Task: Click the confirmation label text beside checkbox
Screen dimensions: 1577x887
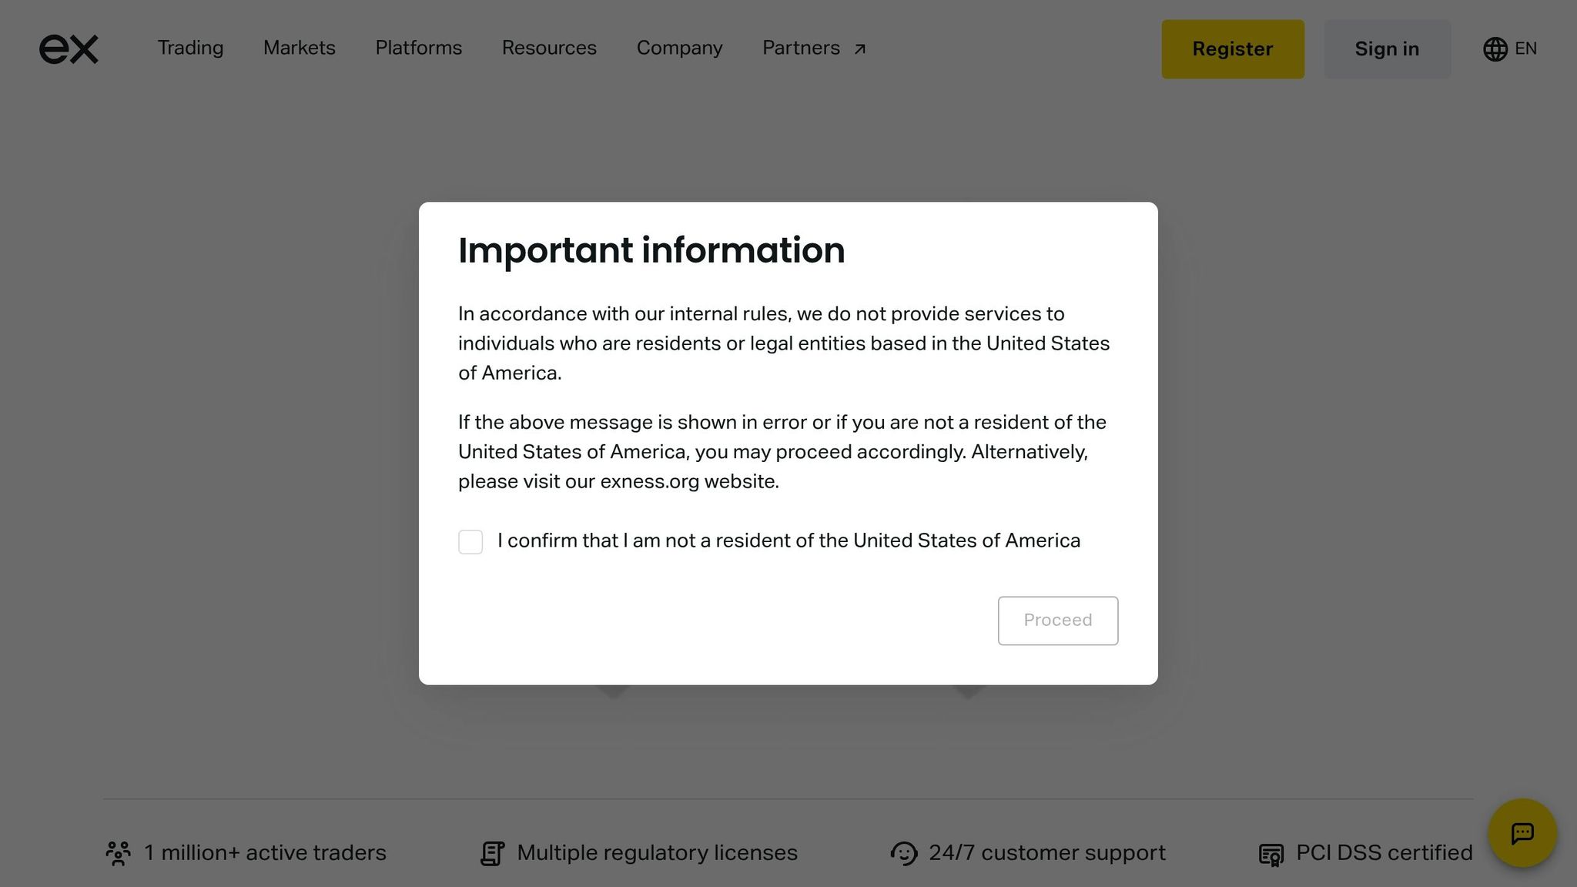Action: click(x=788, y=541)
